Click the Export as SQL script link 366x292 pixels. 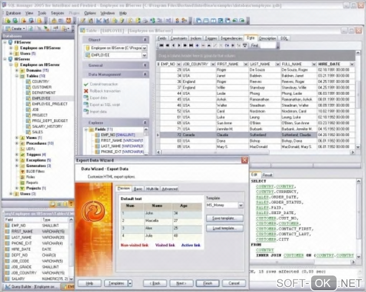tap(105, 105)
